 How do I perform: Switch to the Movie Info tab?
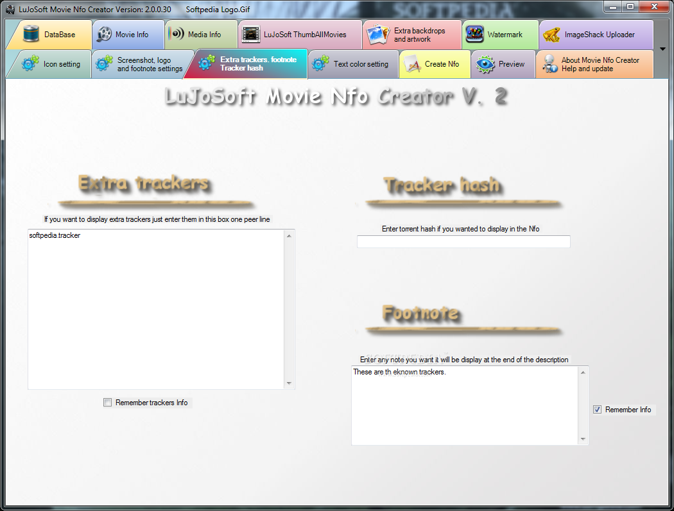pos(128,35)
